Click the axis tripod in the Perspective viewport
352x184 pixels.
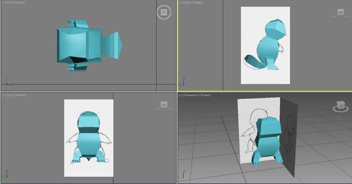(183, 174)
